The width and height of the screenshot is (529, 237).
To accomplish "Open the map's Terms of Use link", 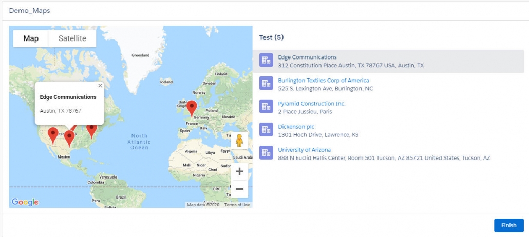I will (237, 205).
